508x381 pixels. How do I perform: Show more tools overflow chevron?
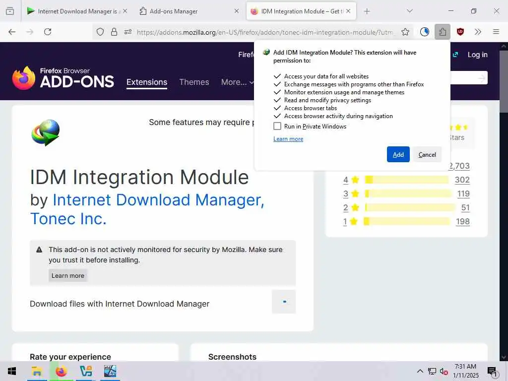(x=478, y=32)
